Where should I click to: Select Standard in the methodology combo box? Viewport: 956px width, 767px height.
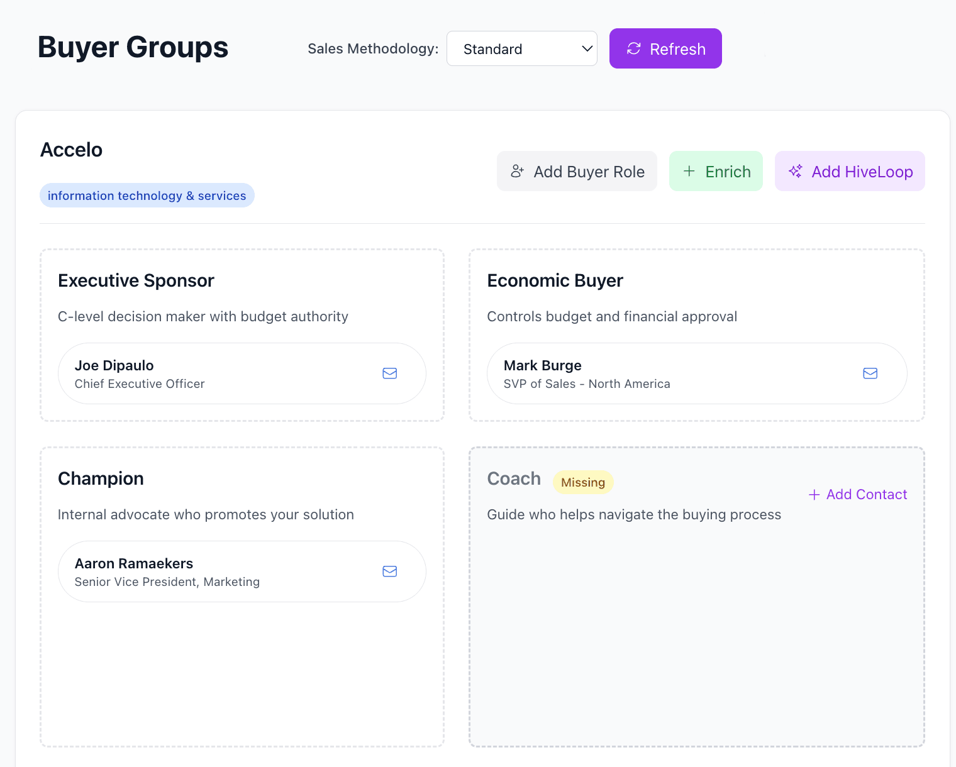tap(521, 48)
